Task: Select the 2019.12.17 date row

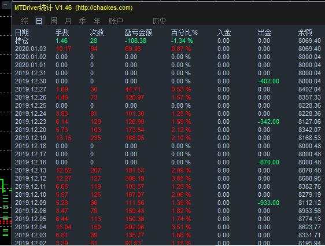Action: [31, 154]
